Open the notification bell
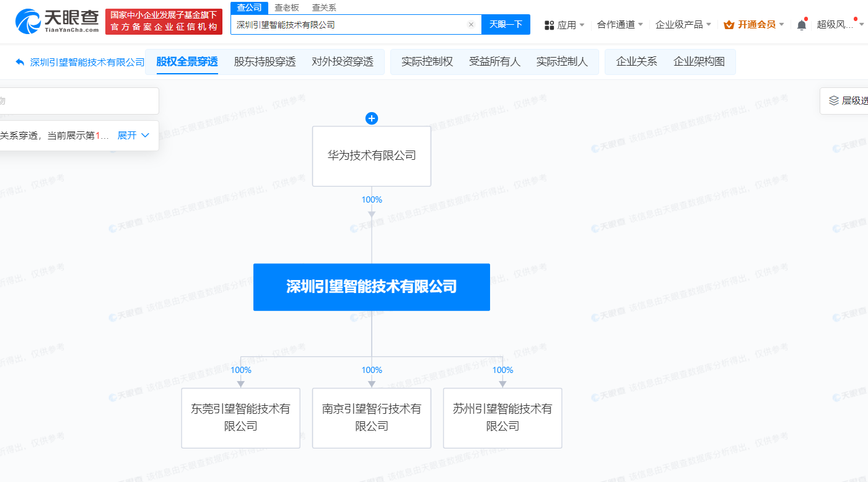 802,25
